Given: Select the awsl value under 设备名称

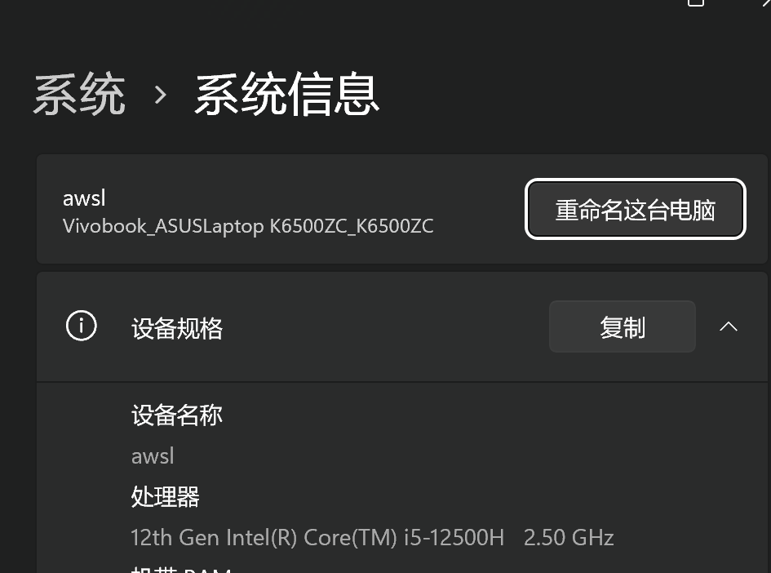Looking at the screenshot, I should 153,456.
